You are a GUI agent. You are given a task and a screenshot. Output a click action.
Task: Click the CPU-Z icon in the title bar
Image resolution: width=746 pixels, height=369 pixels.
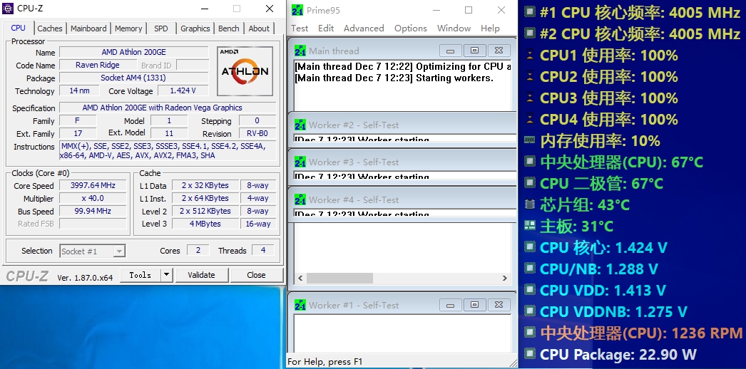[9, 9]
